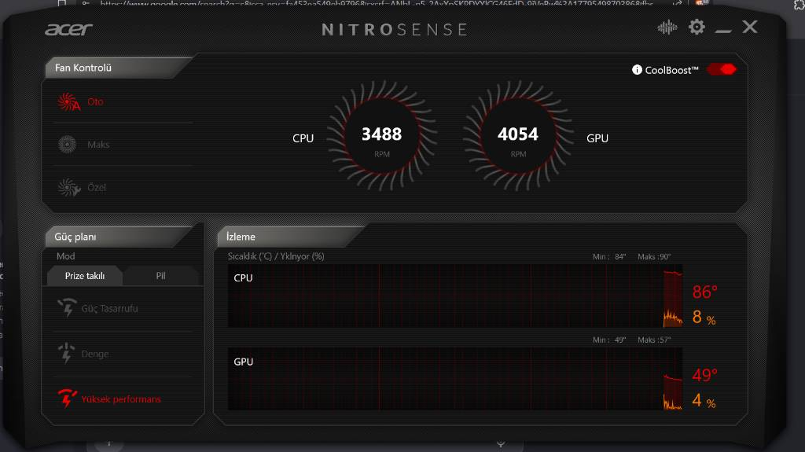Close the NitroSense window
The width and height of the screenshot is (805, 452).
point(749,27)
